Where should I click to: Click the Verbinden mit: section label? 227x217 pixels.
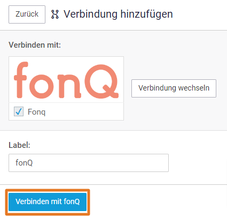[35, 45]
